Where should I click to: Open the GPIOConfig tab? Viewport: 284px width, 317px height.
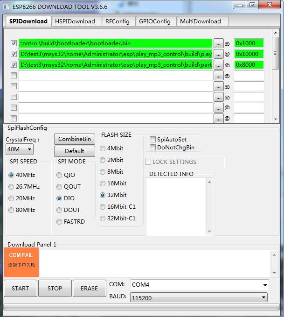click(x=156, y=21)
